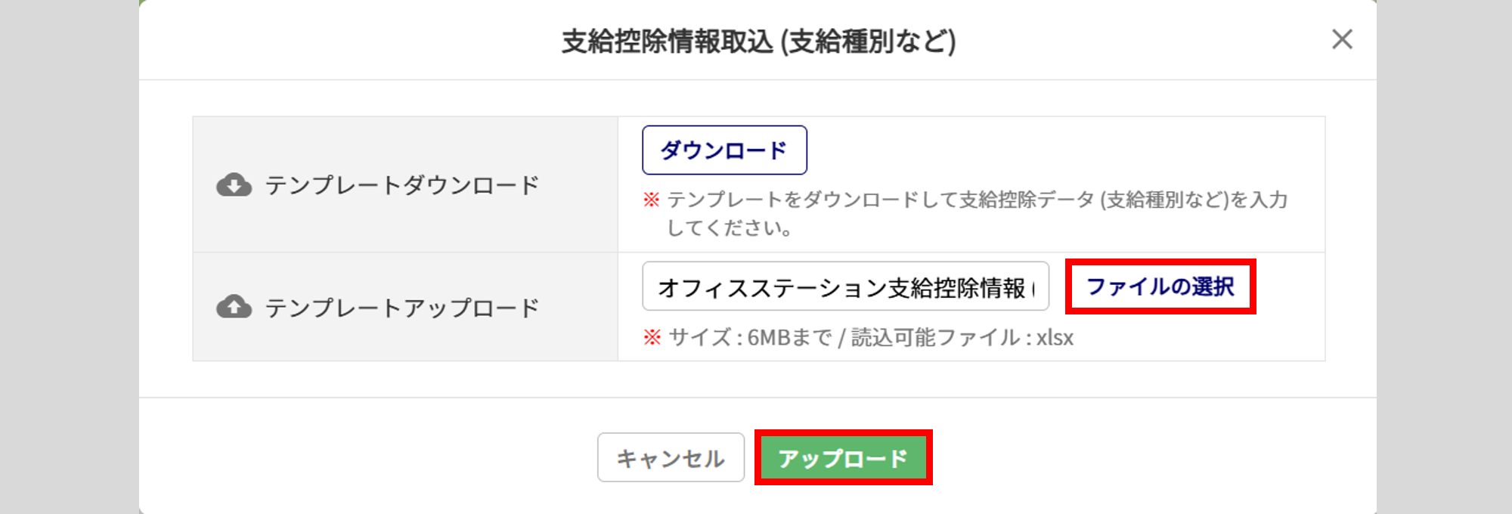Click gray backdrop right of the dialog
This screenshot has height=514, width=1512.
pyautogui.click(x=1444, y=257)
